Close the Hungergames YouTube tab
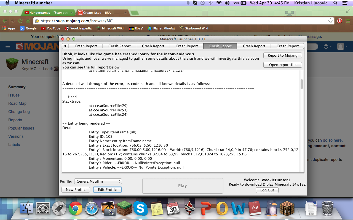This screenshot has height=220, width=353. tap(71, 13)
